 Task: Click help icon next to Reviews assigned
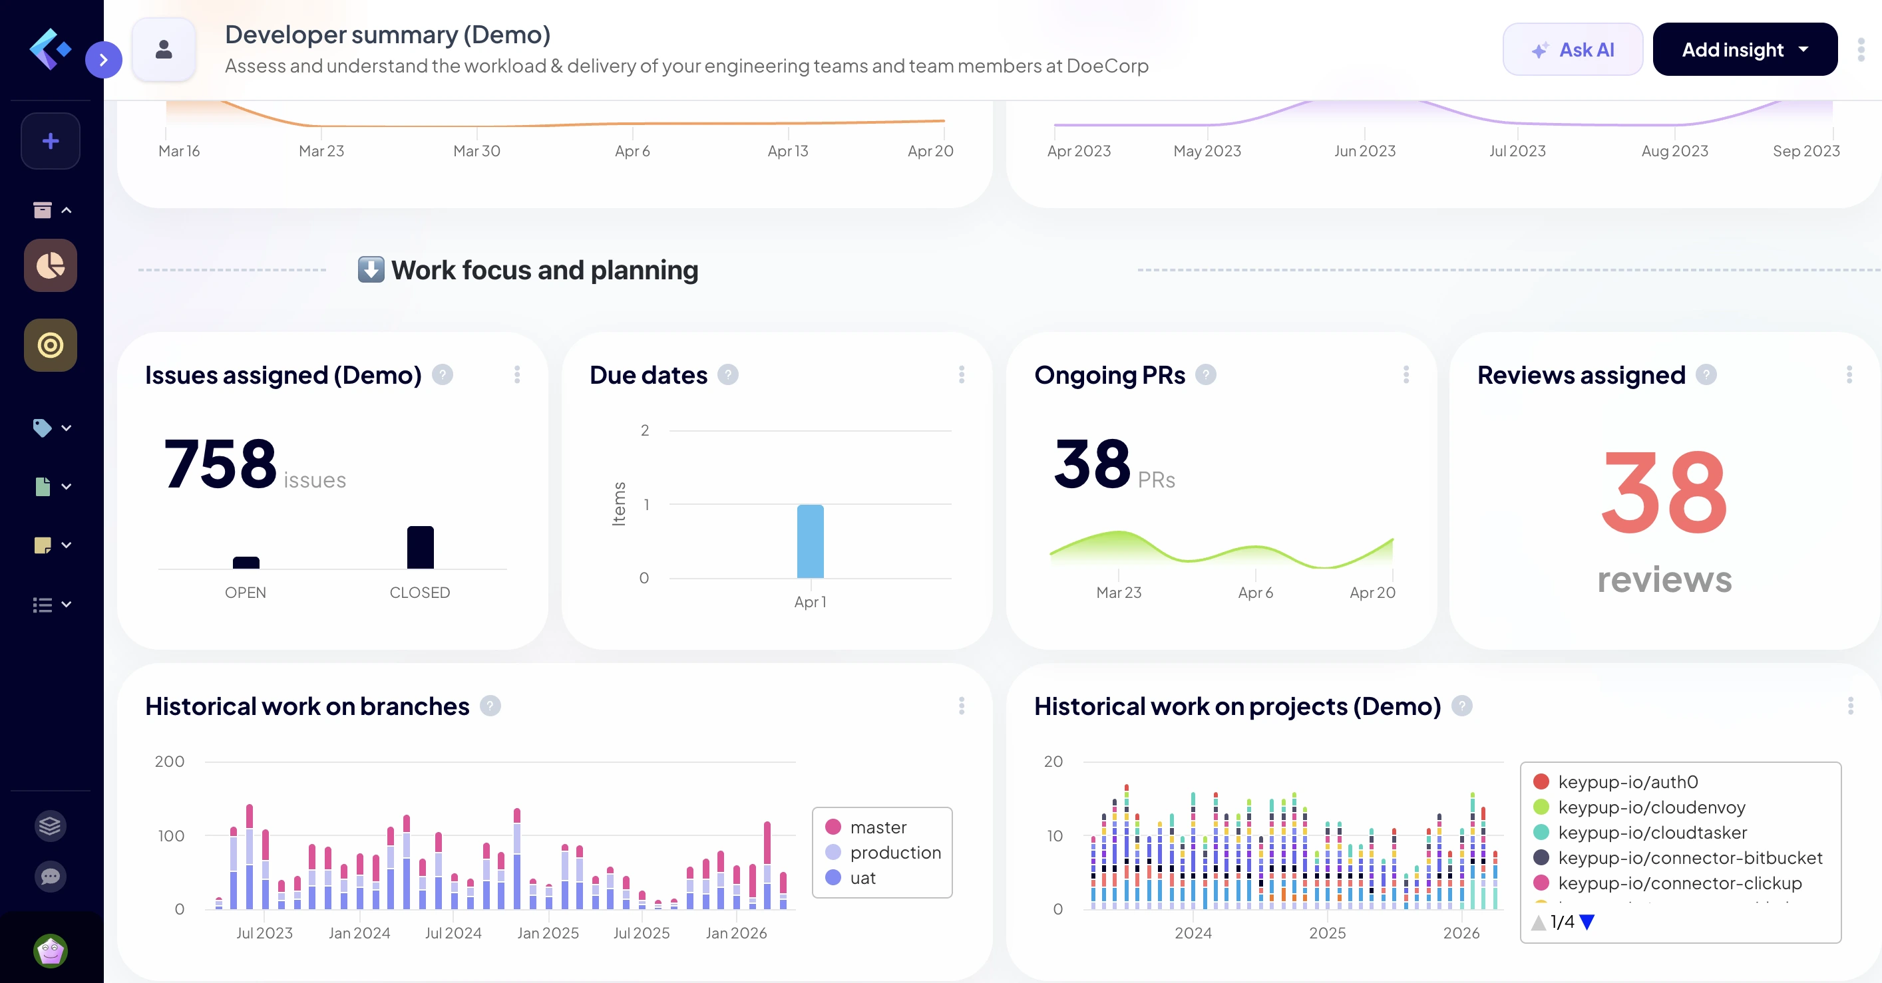click(x=1706, y=374)
